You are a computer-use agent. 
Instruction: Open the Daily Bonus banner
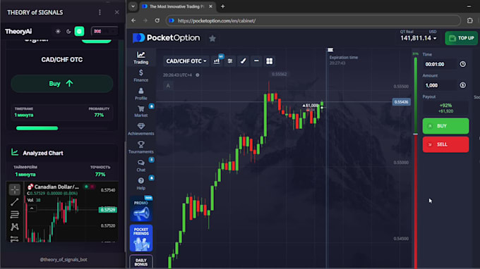point(140,262)
